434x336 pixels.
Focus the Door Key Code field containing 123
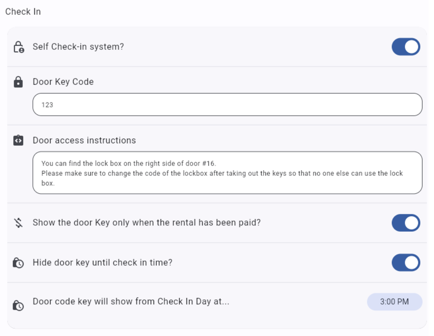click(227, 105)
